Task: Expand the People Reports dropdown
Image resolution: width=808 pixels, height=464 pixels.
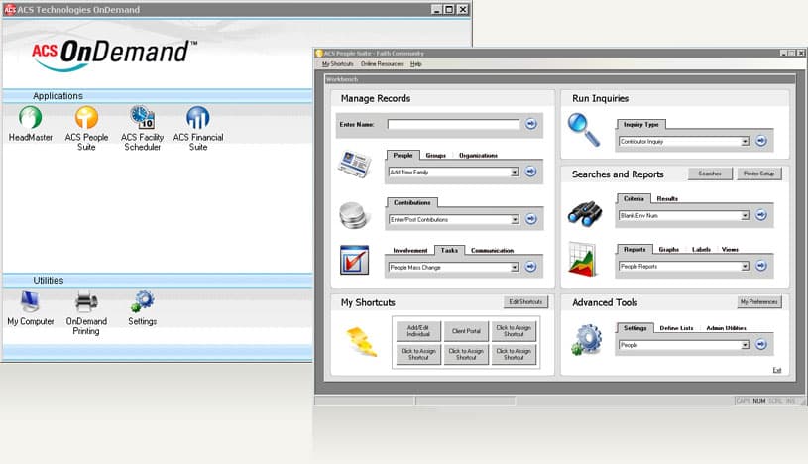Action: (745, 266)
